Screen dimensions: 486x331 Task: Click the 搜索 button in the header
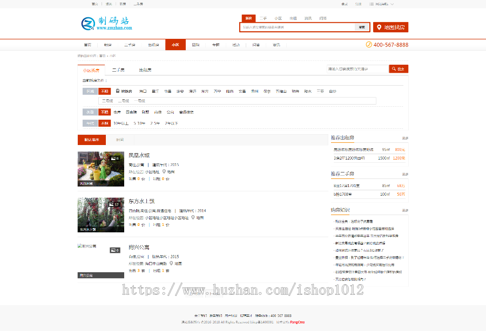coord(361,27)
